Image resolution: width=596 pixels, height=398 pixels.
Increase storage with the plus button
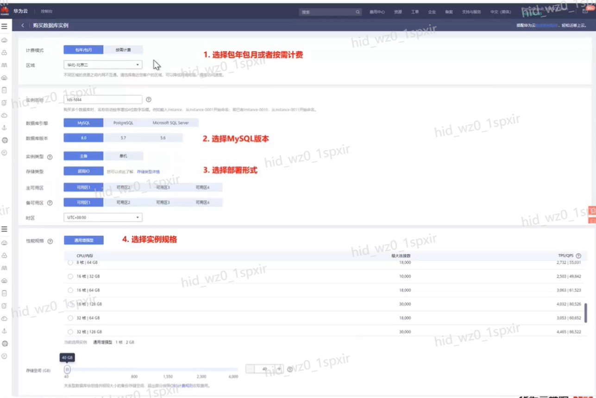[x=279, y=369]
